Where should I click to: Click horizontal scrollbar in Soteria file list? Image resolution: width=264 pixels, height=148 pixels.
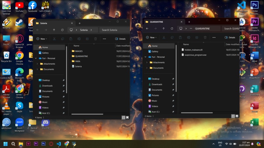coord(87,114)
